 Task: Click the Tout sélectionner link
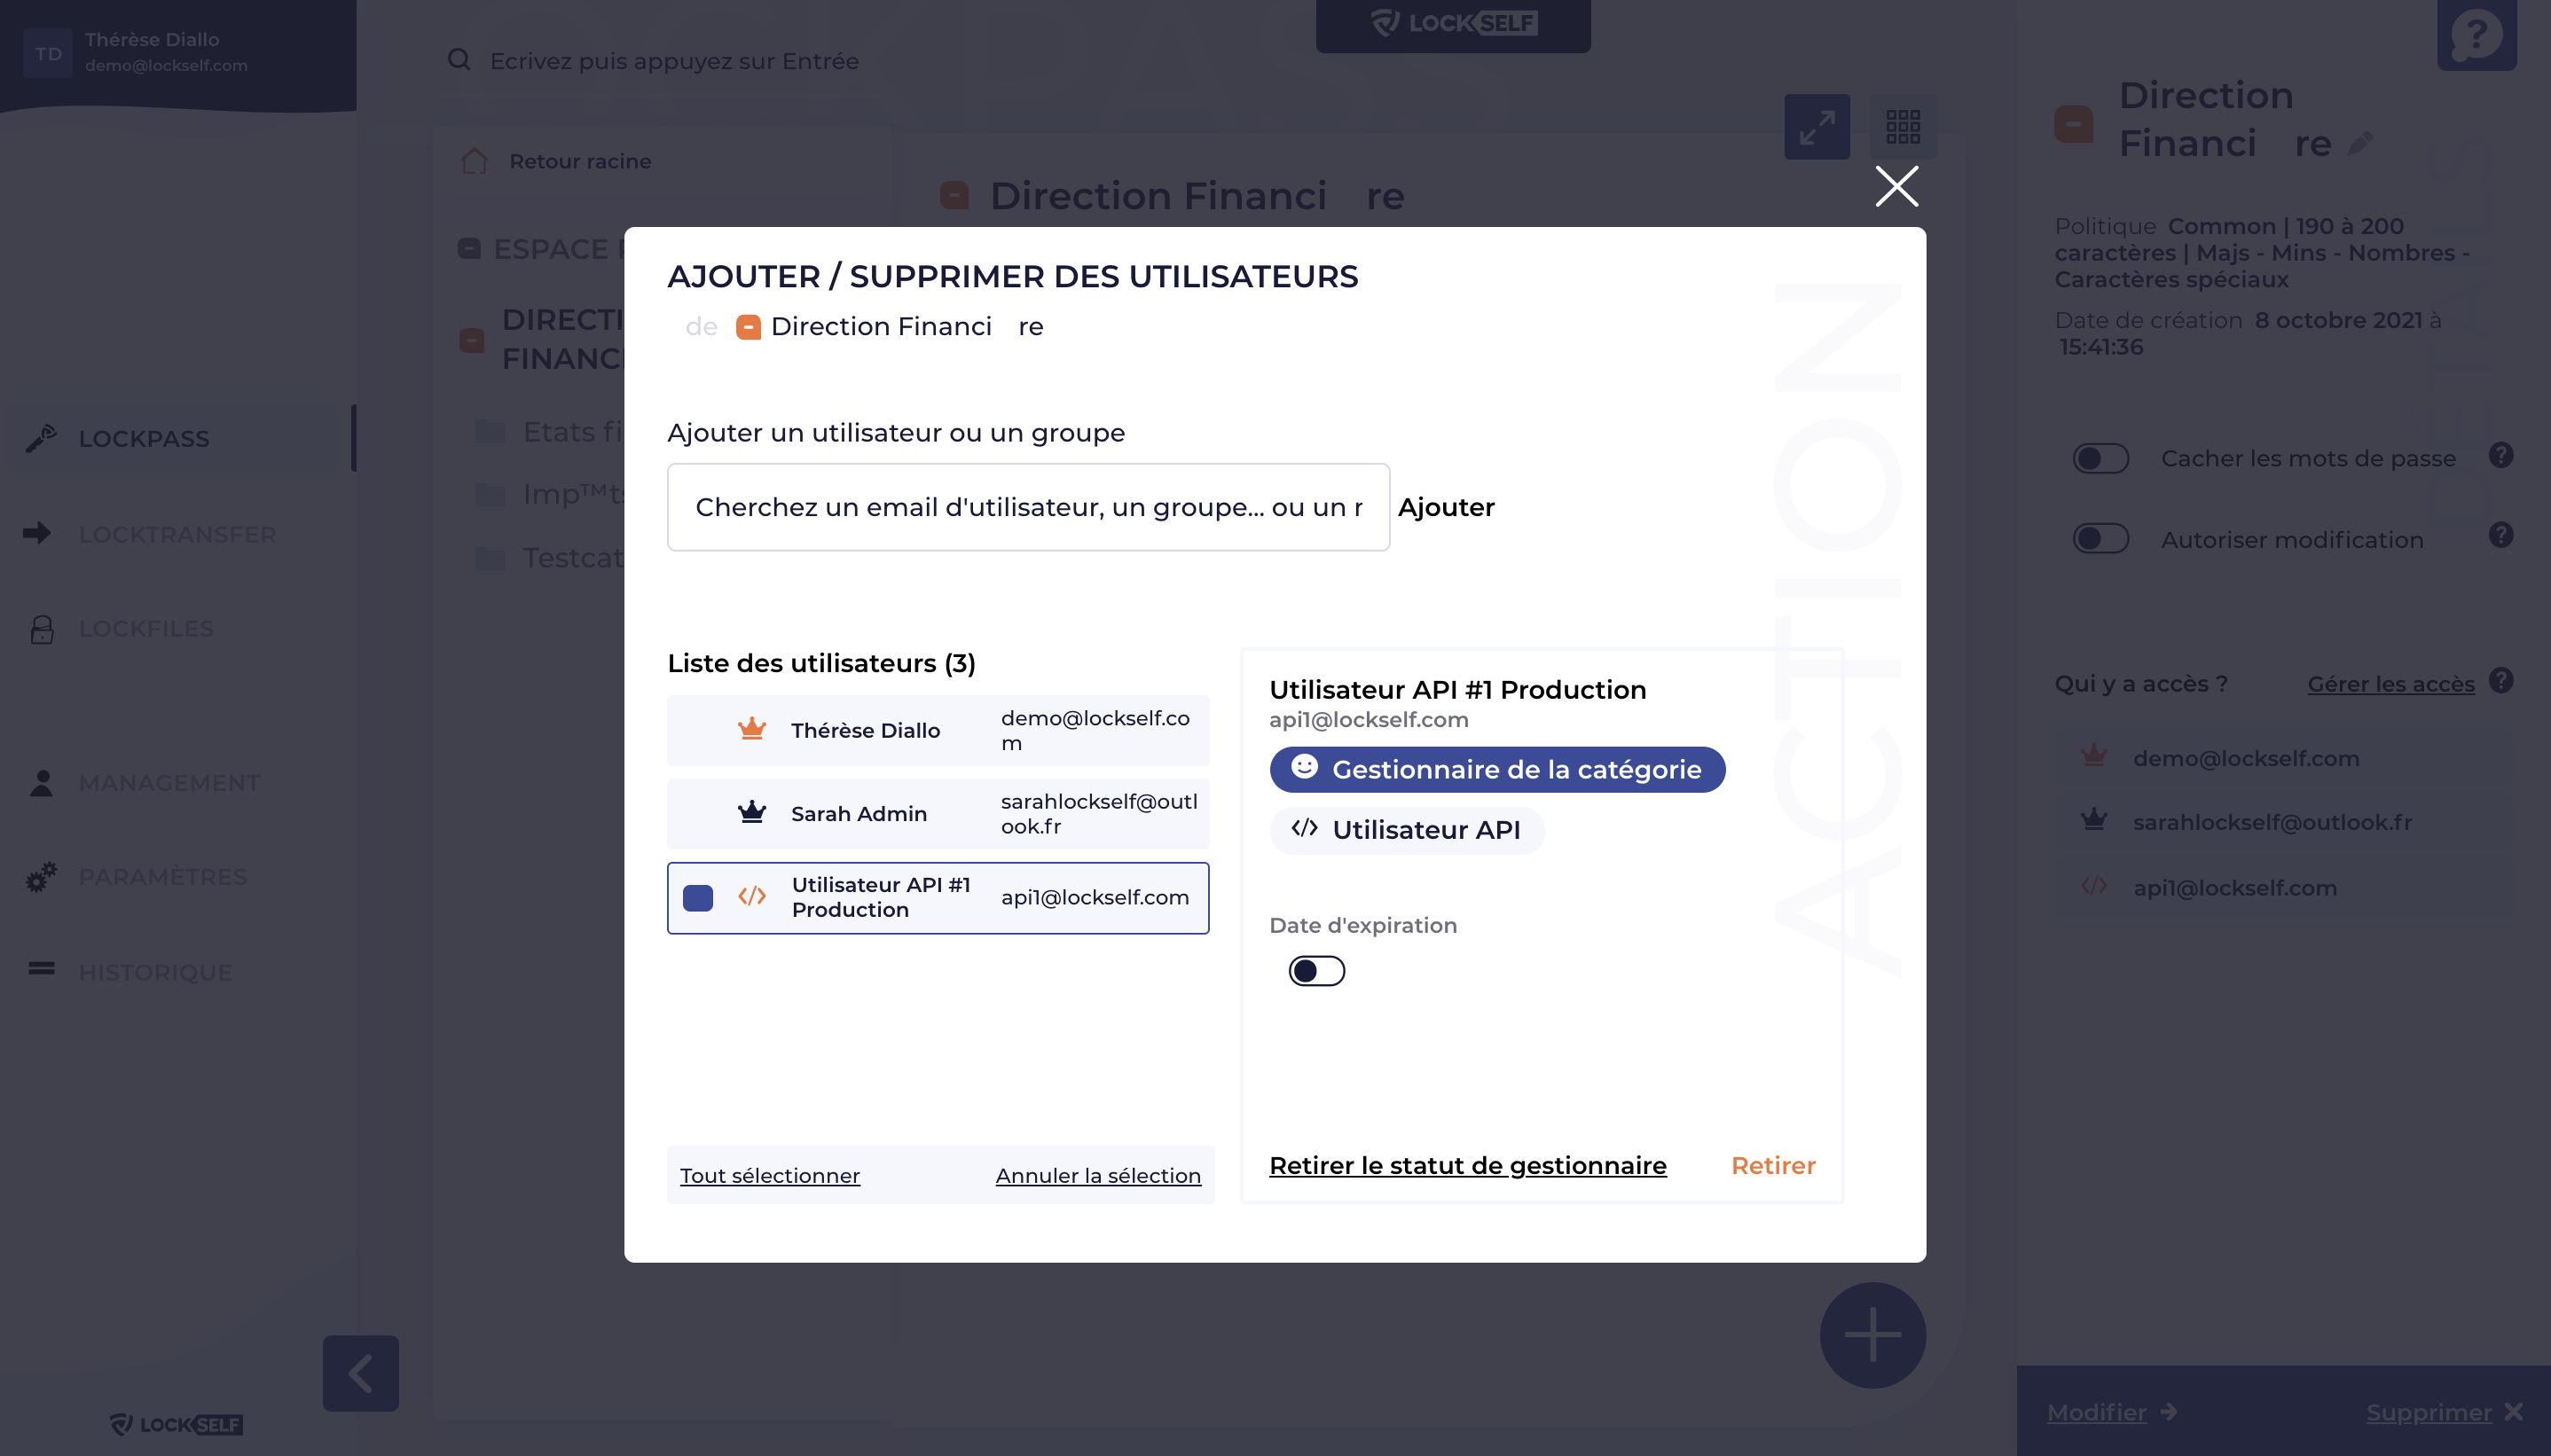pos(770,1175)
